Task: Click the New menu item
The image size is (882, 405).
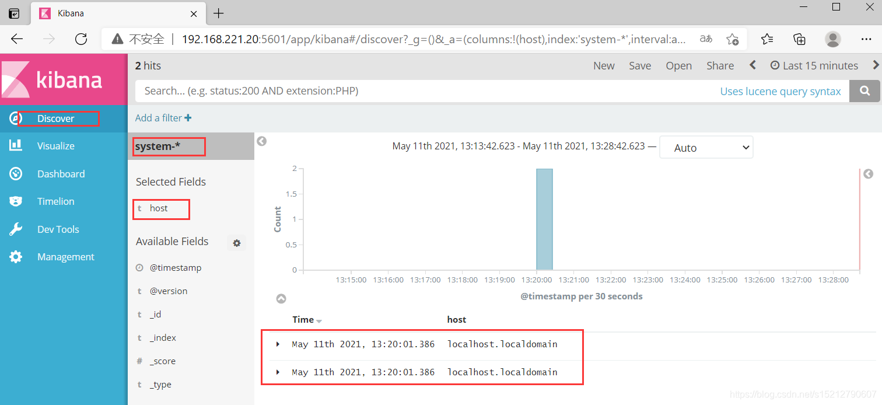Action: click(x=604, y=65)
